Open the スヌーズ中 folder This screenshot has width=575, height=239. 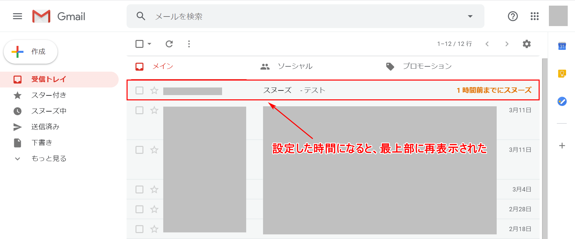[49, 111]
